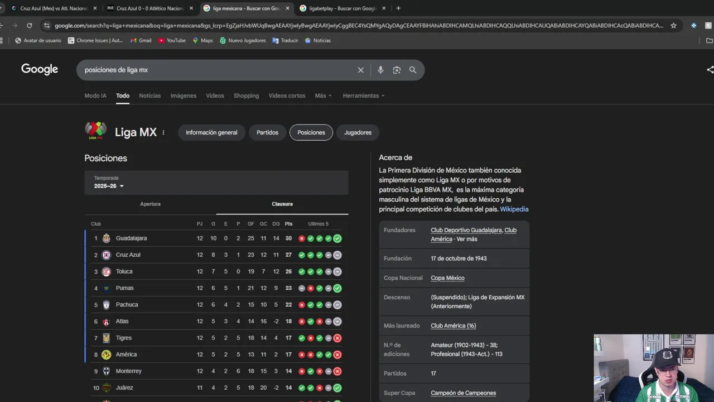Open the Shopping search tab
714x402 pixels.
(x=246, y=95)
